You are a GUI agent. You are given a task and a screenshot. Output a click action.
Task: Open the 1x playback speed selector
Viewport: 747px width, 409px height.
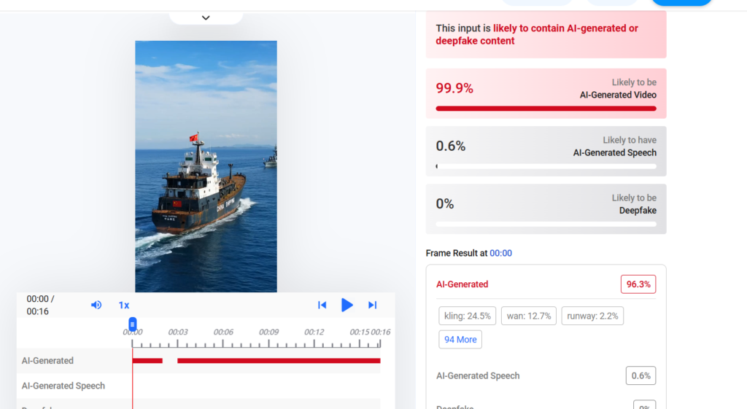pos(124,305)
